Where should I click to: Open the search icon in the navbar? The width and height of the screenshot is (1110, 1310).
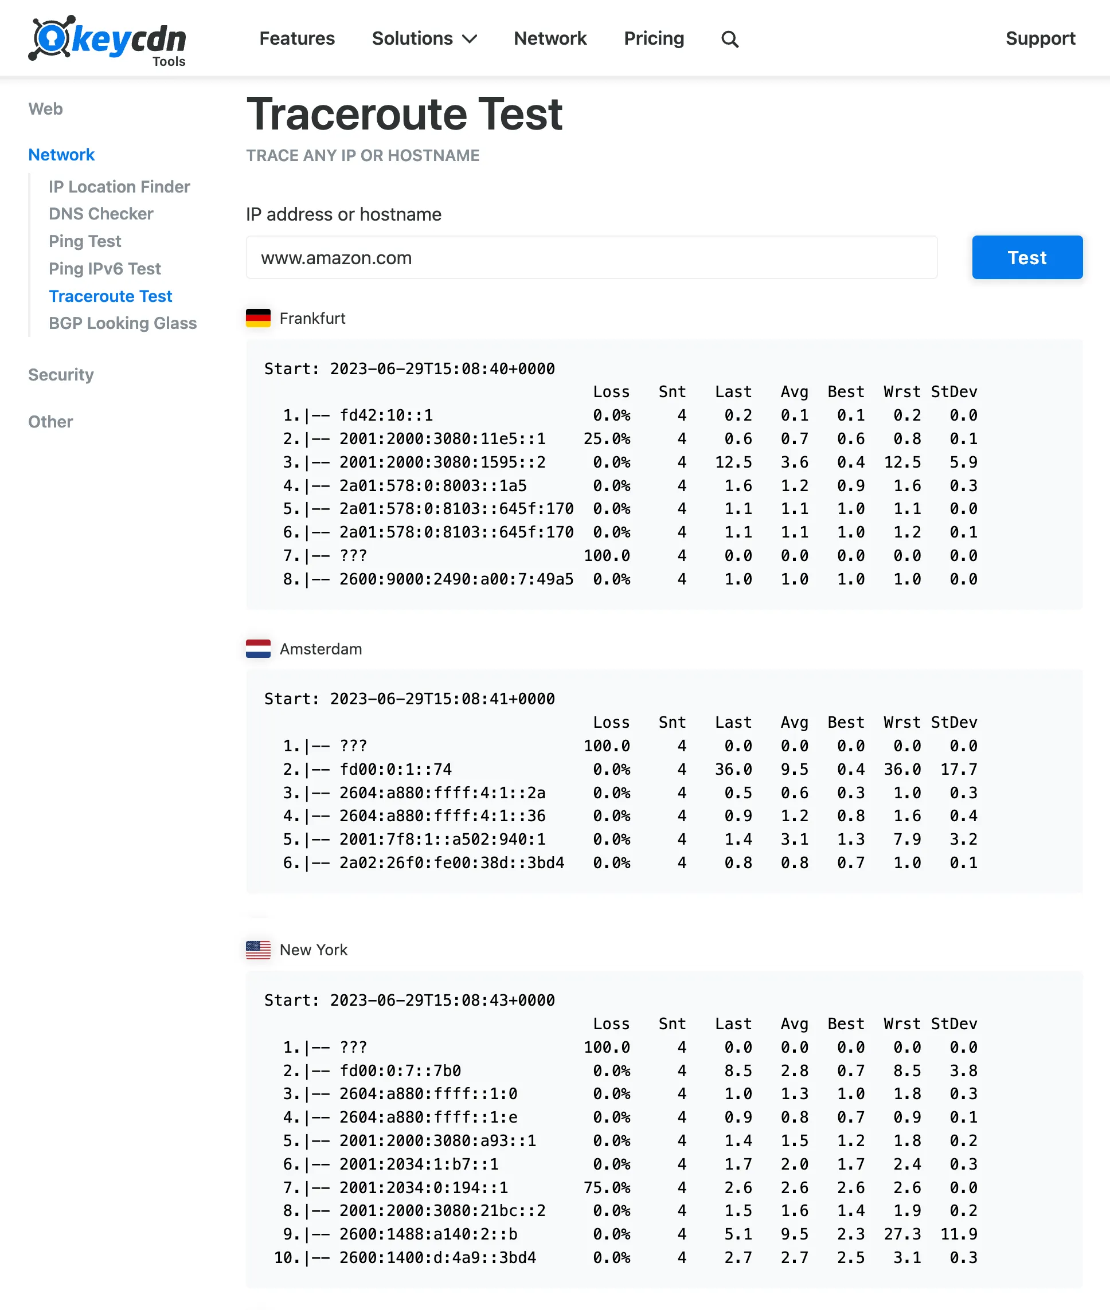730,39
